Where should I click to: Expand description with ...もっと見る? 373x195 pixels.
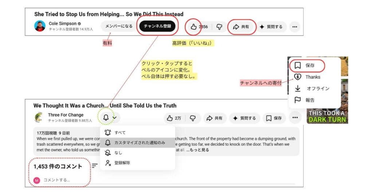pos(198,150)
